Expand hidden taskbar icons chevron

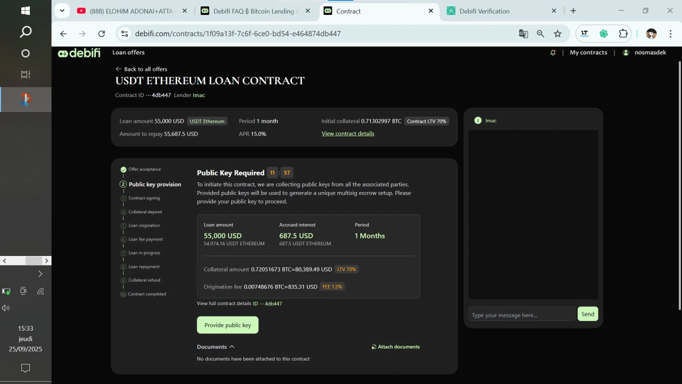40,274
